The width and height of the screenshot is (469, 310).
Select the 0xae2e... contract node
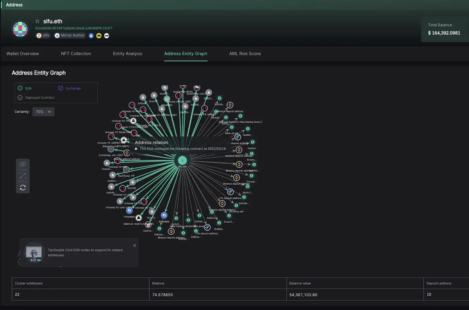(107, 163)
